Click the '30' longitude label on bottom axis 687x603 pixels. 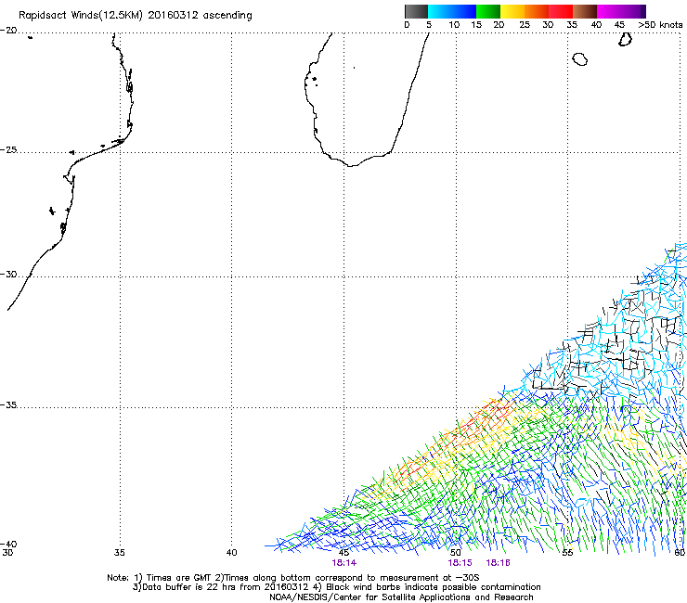click(7, 553)
